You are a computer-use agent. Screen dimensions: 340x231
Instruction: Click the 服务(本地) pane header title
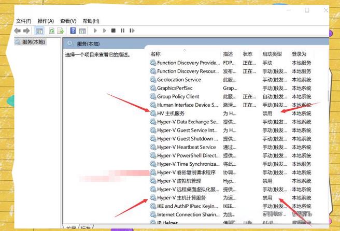tap(88, 44)
